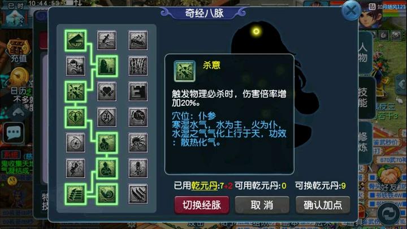Open the 好友 friends handshake icon
The width and height of the screenshot is (407, 229).
388,179
